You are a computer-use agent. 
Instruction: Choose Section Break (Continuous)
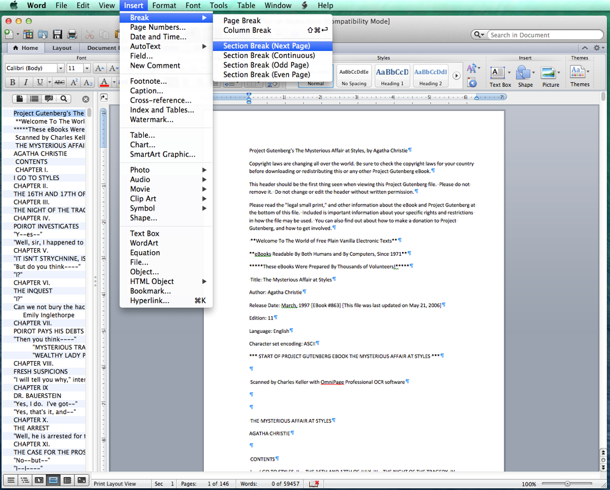(x=269, y=55)
